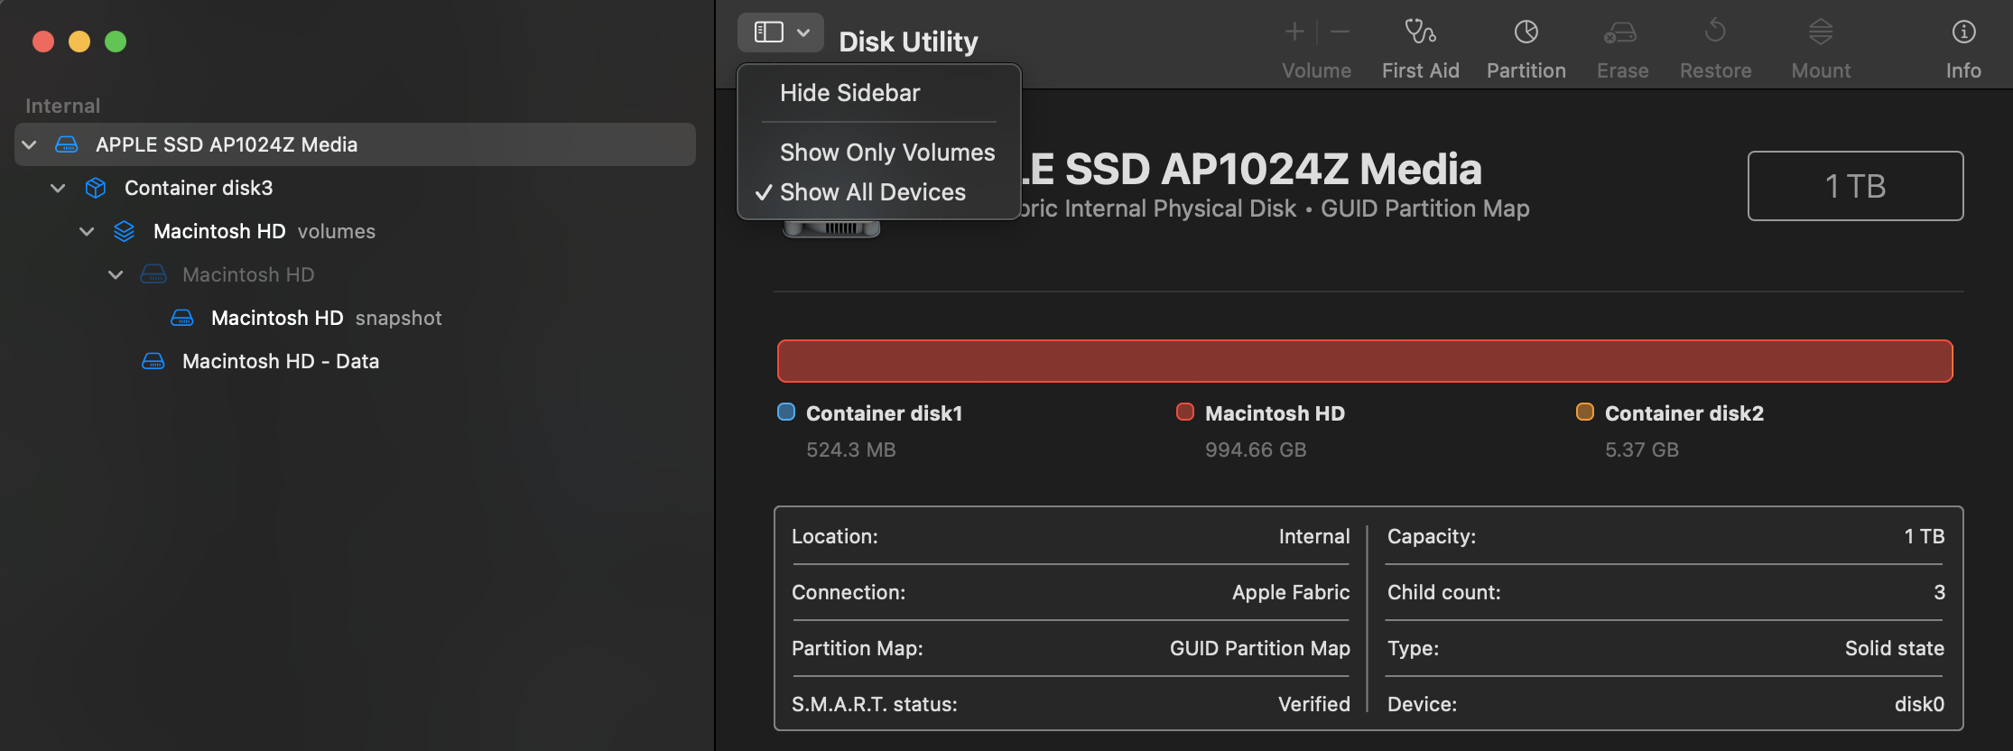Image resolution: width=2013 pixels, height=751 pixels.
Task: Click the orange Container disk2 legend swatch
Action: click(x=1584, y=413)
